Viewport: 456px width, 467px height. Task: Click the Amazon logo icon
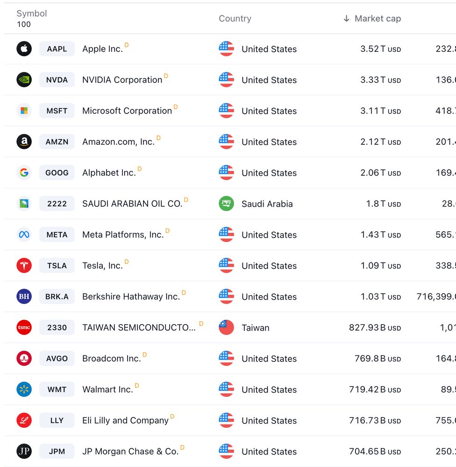pos(24,142)
